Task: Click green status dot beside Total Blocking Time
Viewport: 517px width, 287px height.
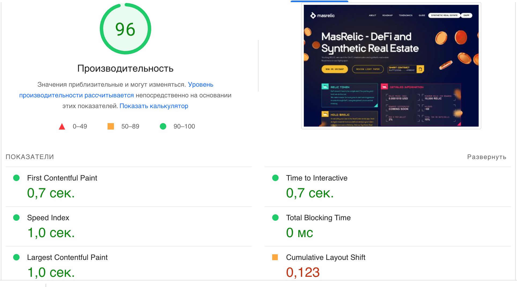Action: pyautogui.click(x=275, y=218)
